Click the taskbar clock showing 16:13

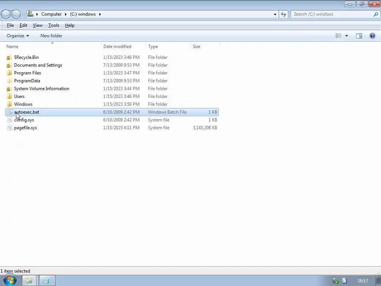(x=362, y=281)
